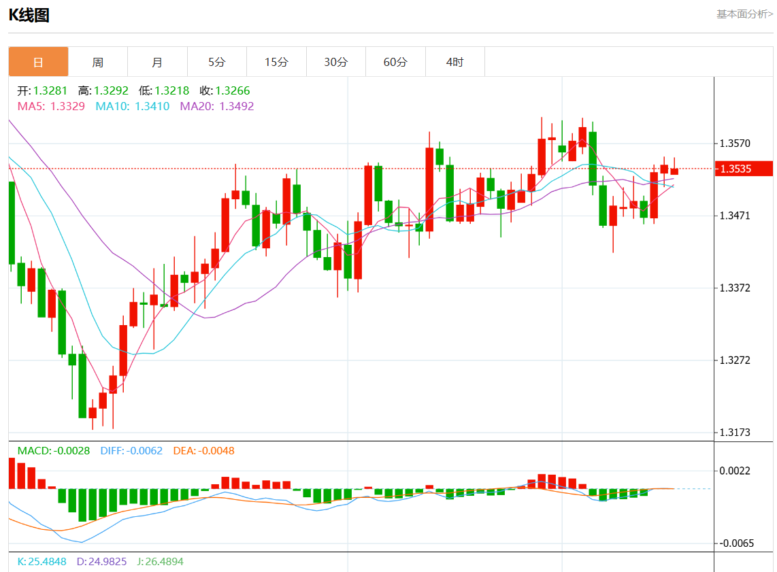Screen dimensions: 777x572
Task: Click the MA20 indicator value label
Action: pos(216,106)
